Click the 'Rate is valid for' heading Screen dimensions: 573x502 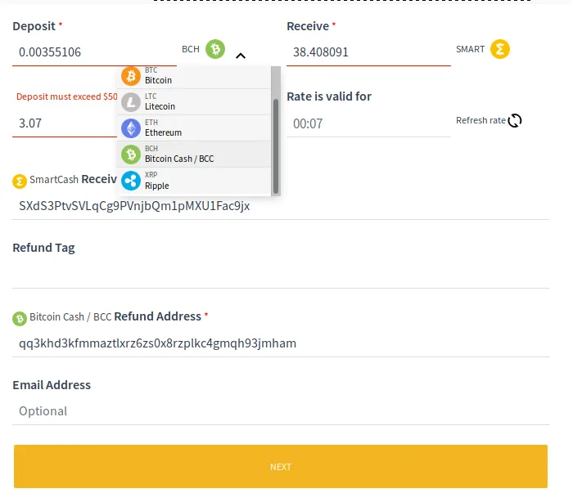tap(329, 96)
